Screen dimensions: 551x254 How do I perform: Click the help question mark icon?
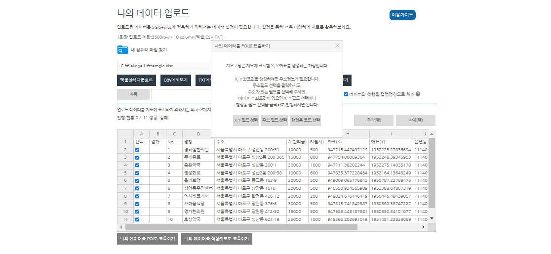tap(418, 94)
